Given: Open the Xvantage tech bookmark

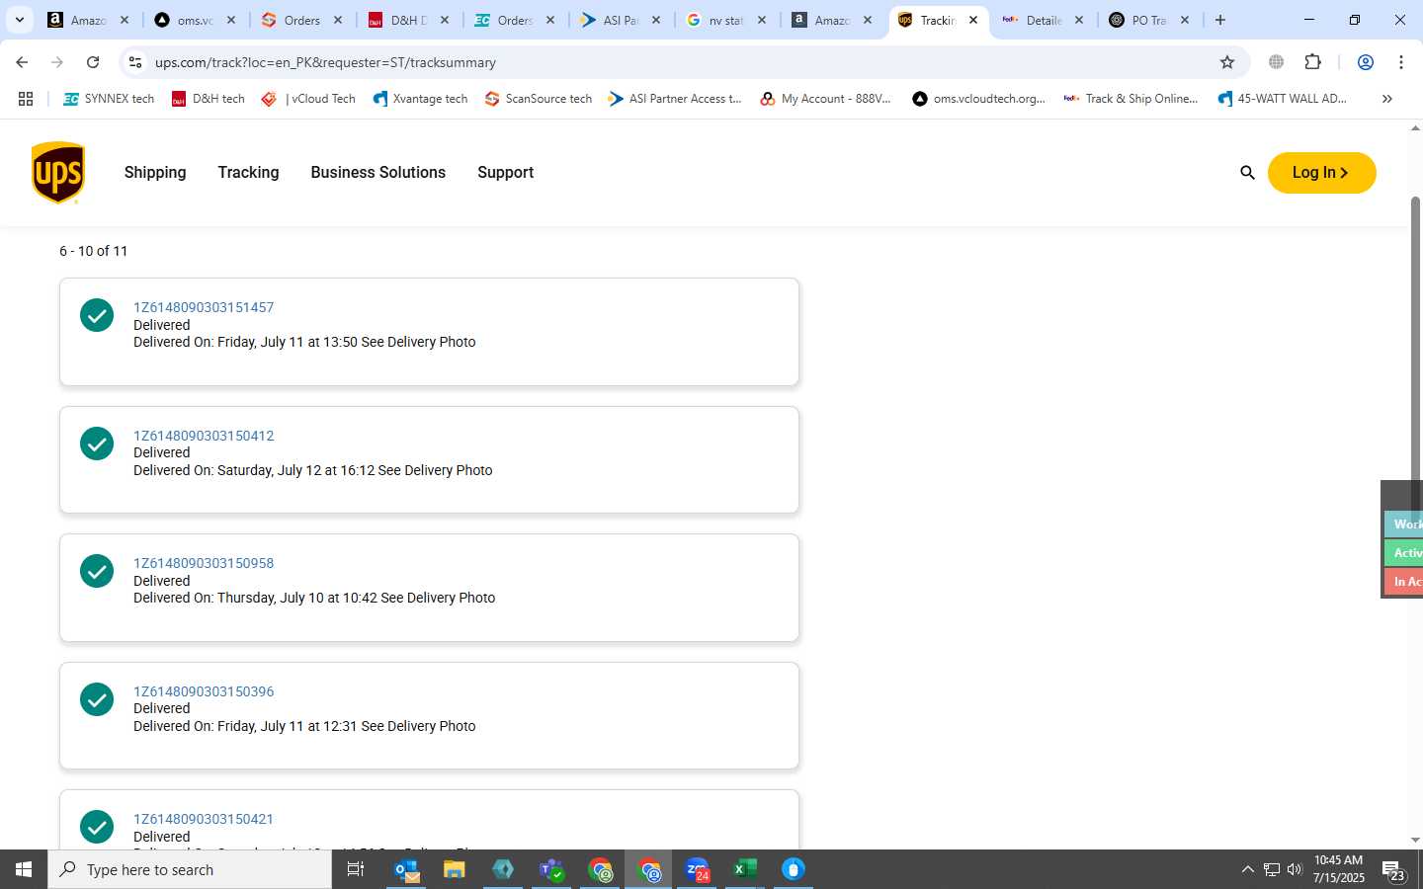Looking at the screenshot, I should point(420,99).
